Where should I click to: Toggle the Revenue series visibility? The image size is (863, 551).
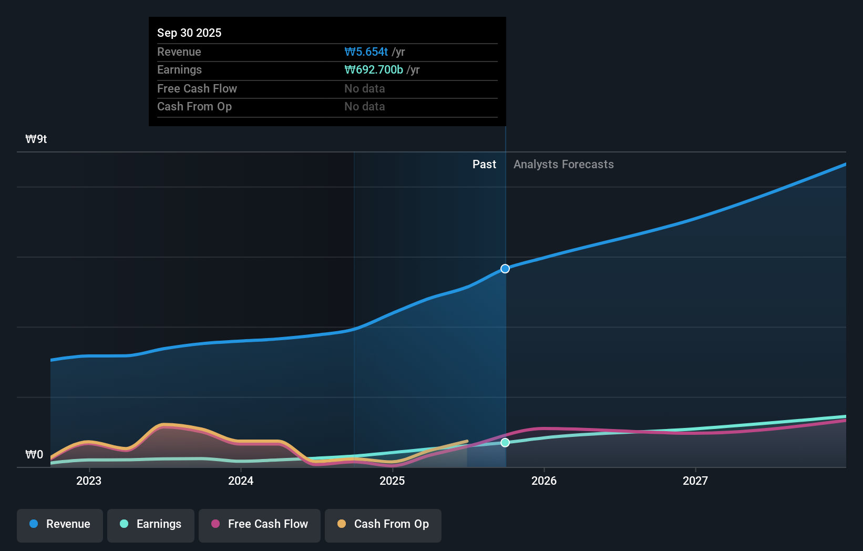coord(59,524)
